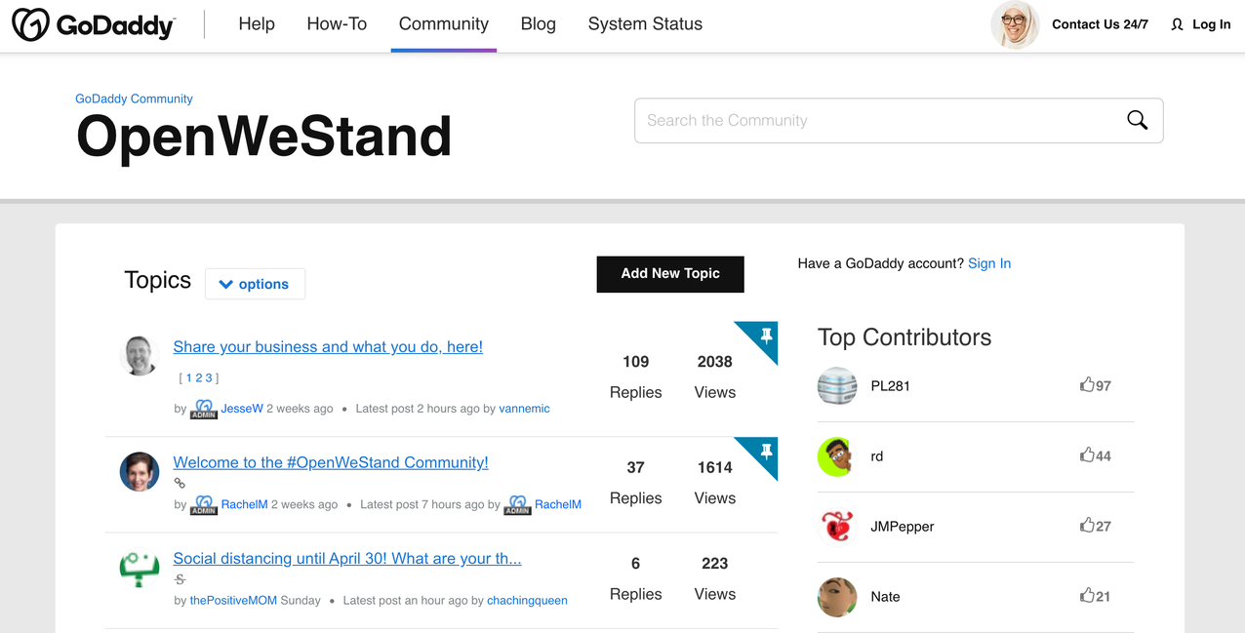Click the Contact Us agent avatar
This screenshot has height=633, width=1245.
pos(1015,24)
